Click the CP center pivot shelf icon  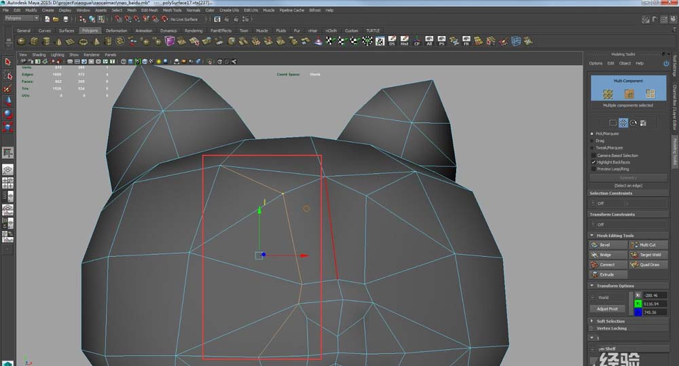point(417,41)
